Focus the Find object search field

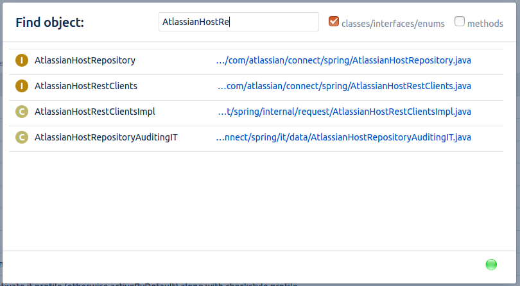[238, 22]
